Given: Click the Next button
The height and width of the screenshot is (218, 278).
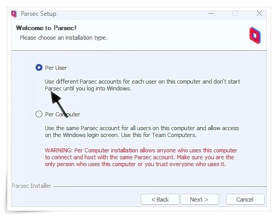Looking at the screenshot, I should pyautogui.click(x=199, y=199).
